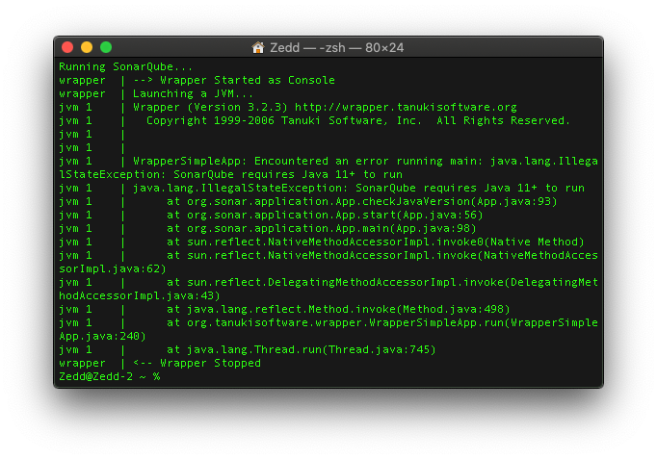The width and height of the screenshot is (657, 459).
Task: Click 'Method.invoke(Method.java:498)' stack line
Action: tap(338, 309)
